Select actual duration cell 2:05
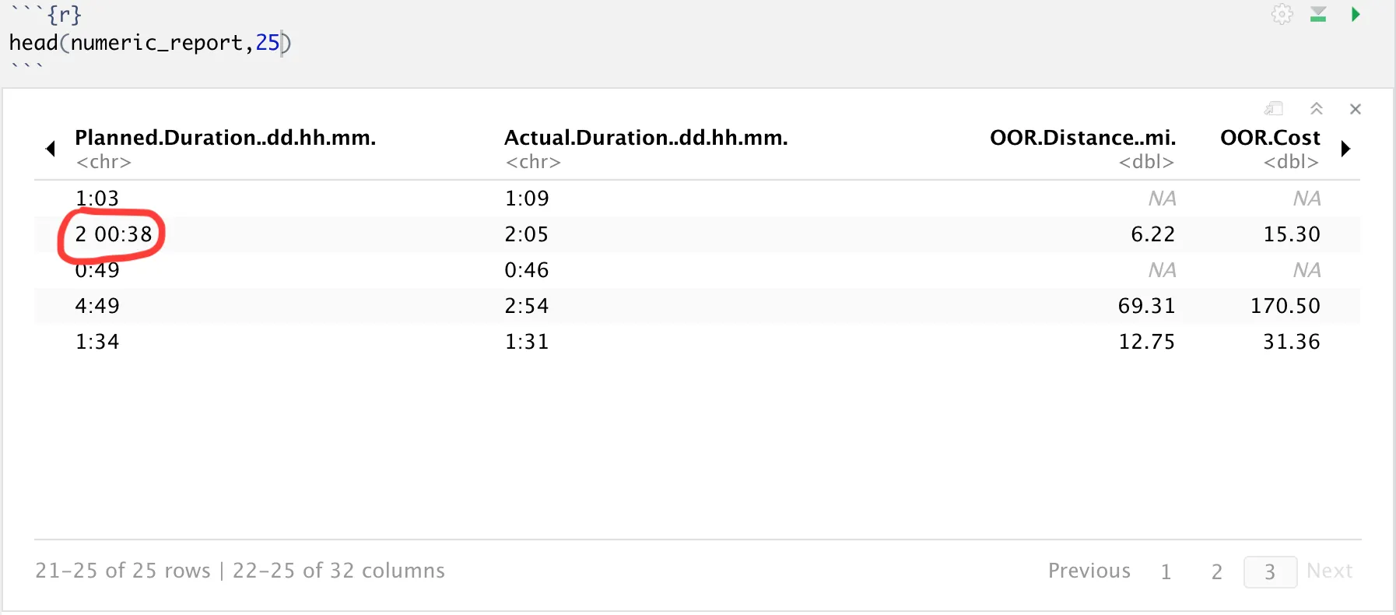The image size is (1396, 615). pos(527,234)
